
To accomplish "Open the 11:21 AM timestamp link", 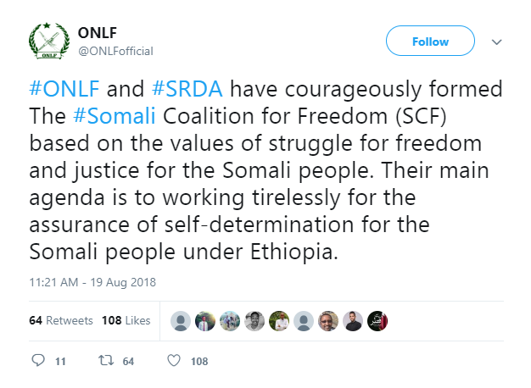I will (x=92, y=282).
